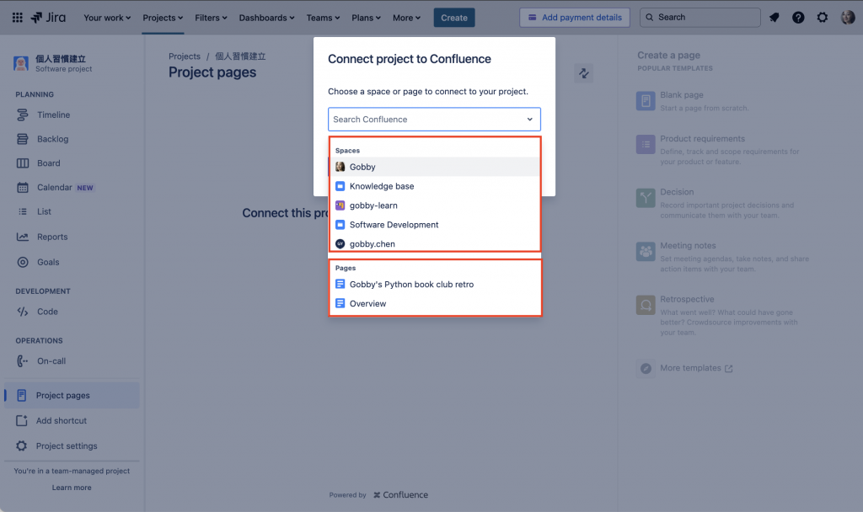
Task: Select the Knowledge base space
Action: tap(435, 186)
